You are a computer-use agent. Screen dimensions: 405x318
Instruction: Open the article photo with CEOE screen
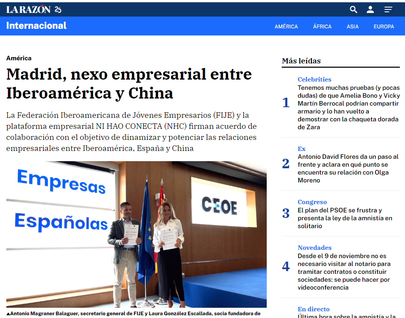(136, 234)
